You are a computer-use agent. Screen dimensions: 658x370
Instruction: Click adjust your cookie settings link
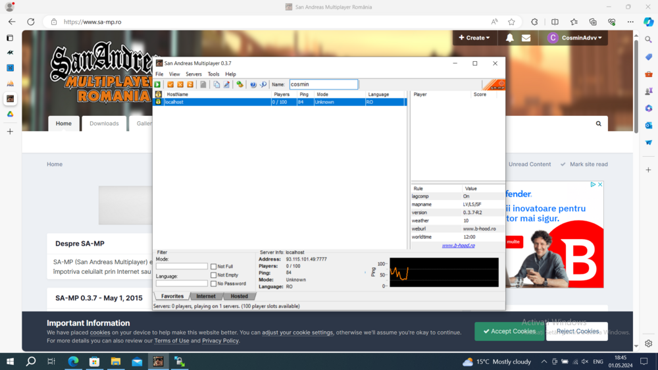pos(297,332)
